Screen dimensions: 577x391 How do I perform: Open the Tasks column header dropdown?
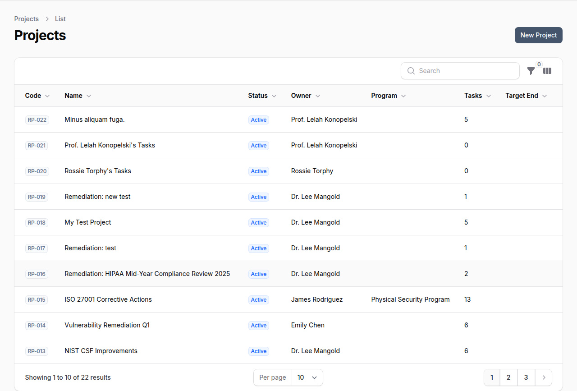(488, 96)
